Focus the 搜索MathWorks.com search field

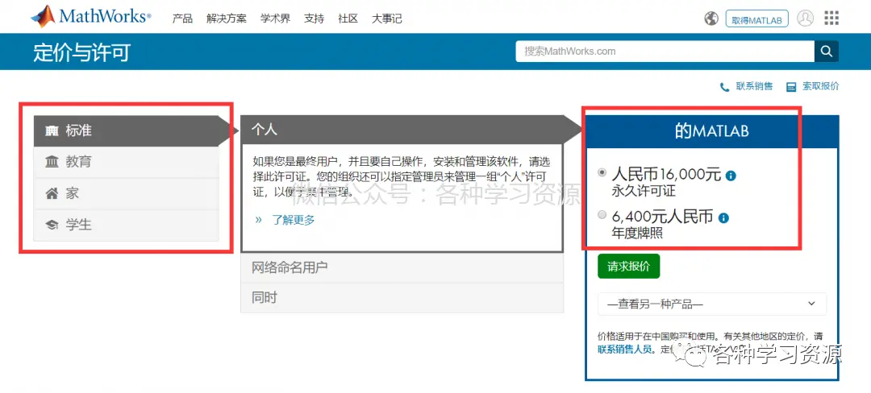click(x=665, y=52)
